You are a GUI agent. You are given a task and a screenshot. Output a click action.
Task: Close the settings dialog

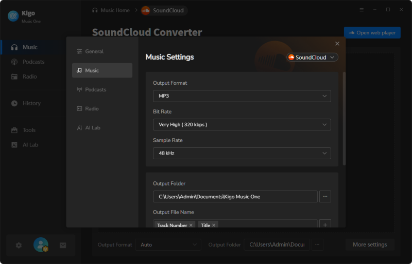[x=337, y=44]
